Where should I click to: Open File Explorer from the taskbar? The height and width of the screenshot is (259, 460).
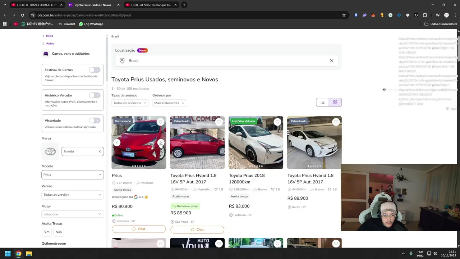29,254
